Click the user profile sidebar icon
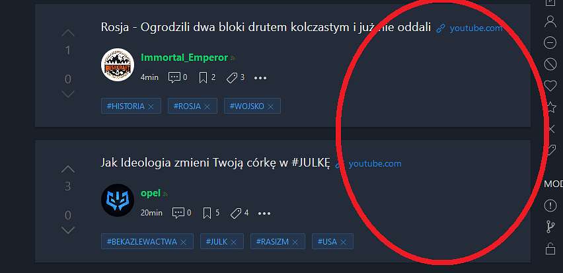The image size is (563, 273). point(550,22)
